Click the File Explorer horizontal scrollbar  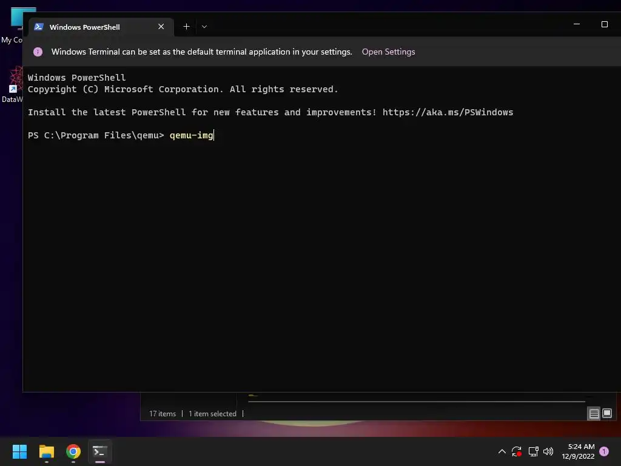click(x=416, y=402)
